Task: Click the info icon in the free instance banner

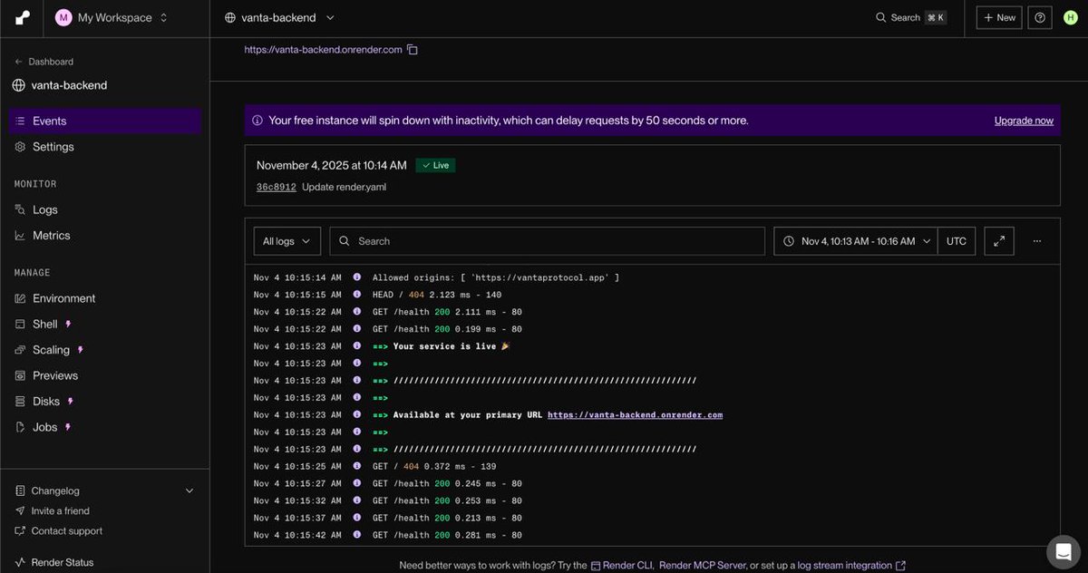Action: pos(257,121)
